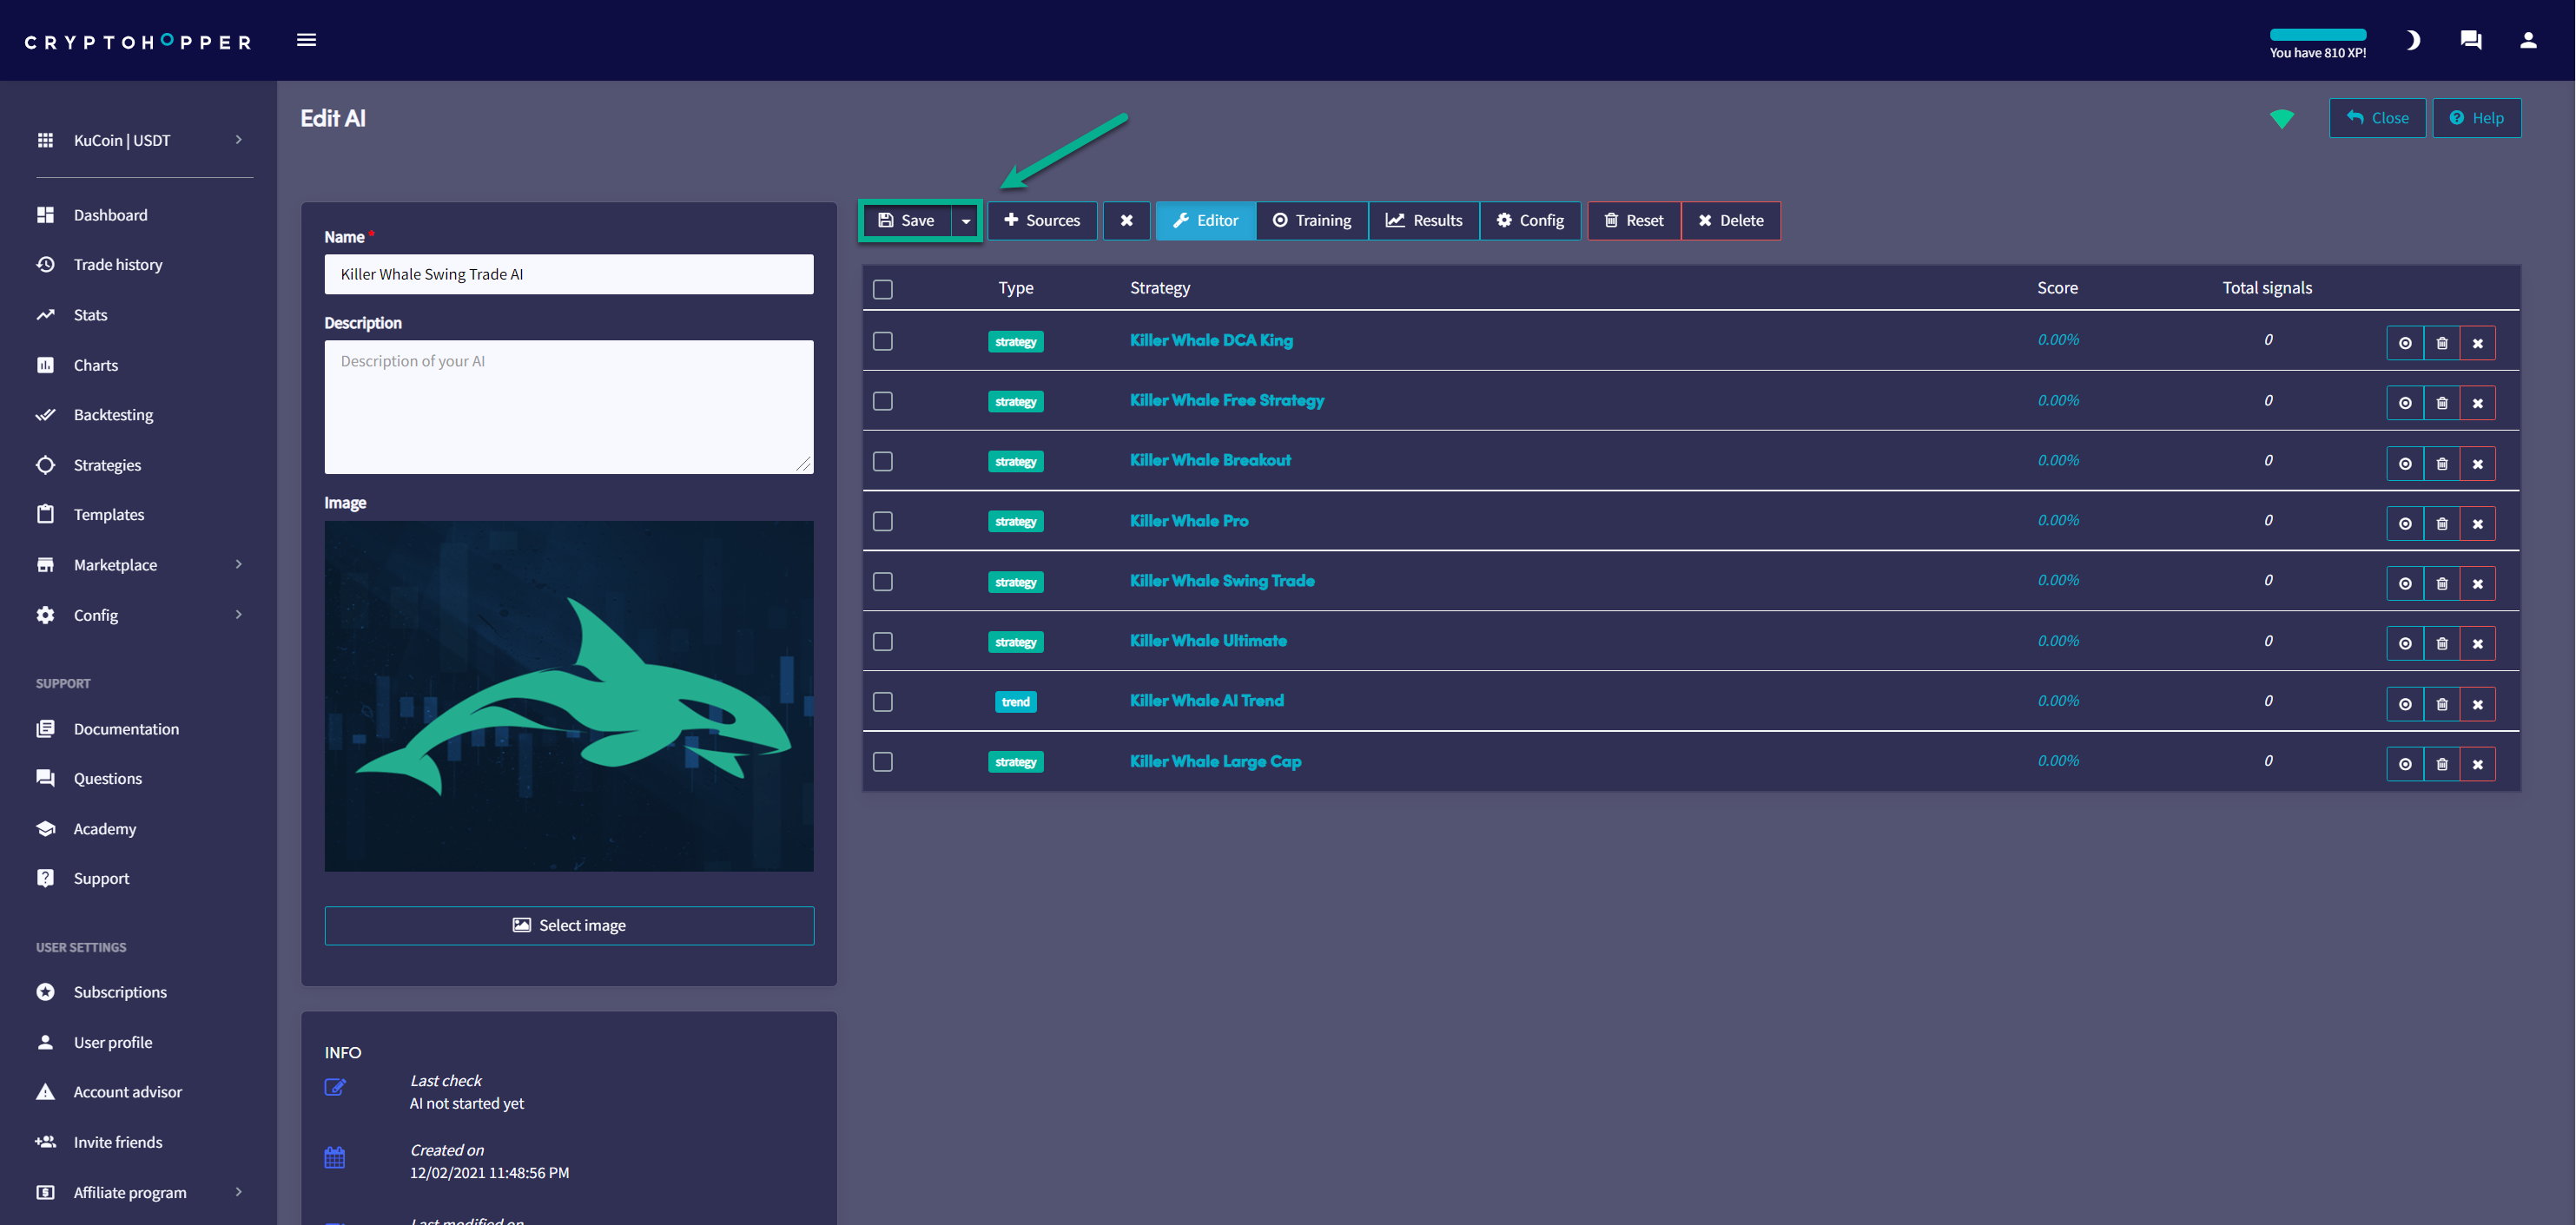Click the last check edit icon

pos(335,1087)
